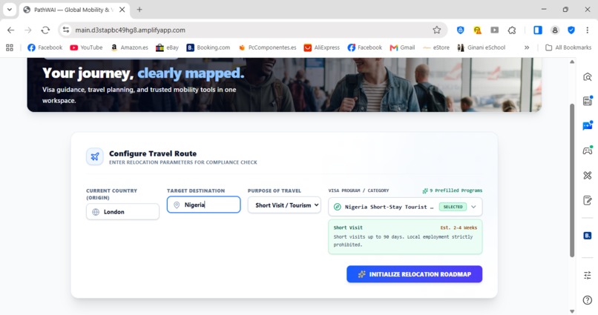Expand the Visa Program category selector
This screenshot has height=315, width=598.
(x=405, y=207)
